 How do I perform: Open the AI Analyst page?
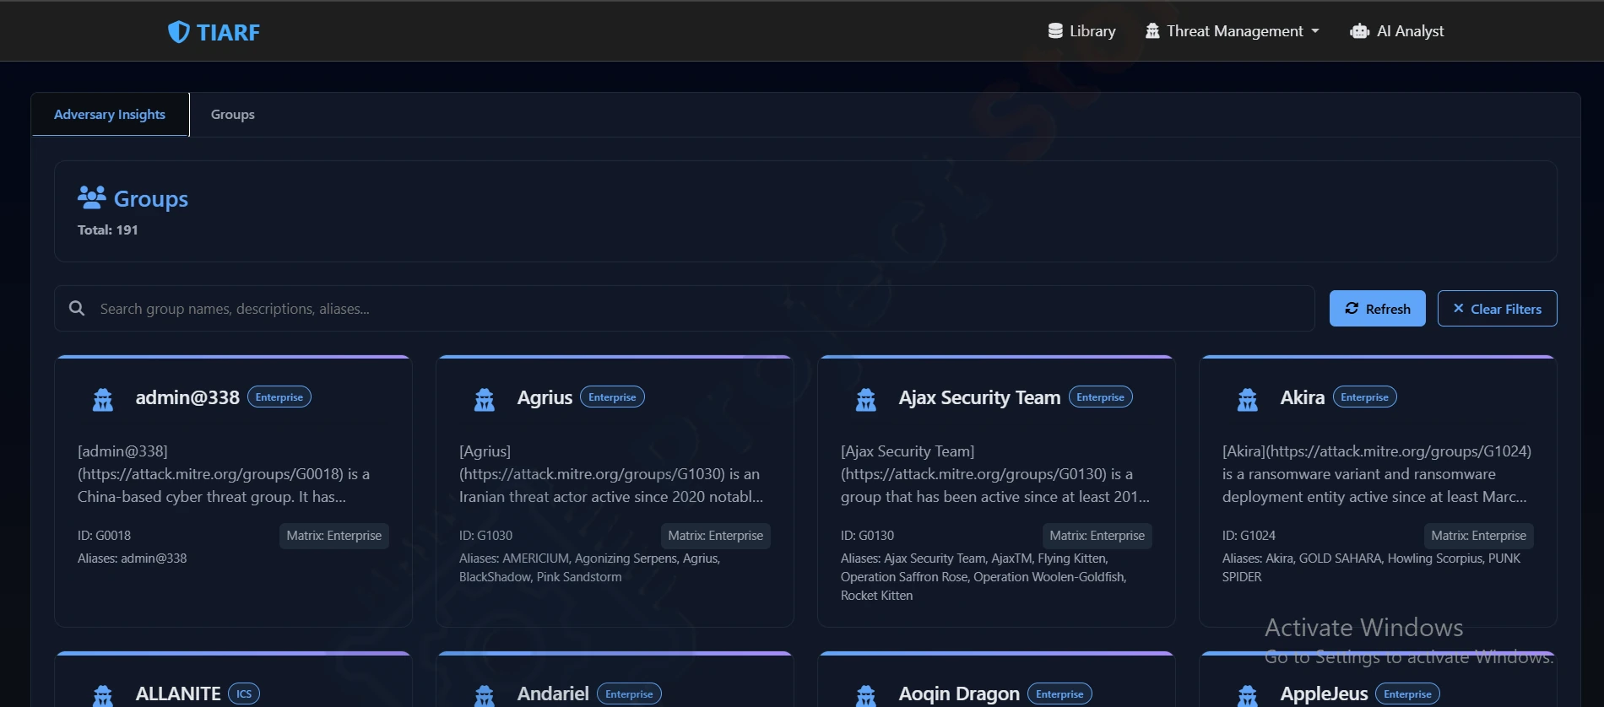point(1397,31)
